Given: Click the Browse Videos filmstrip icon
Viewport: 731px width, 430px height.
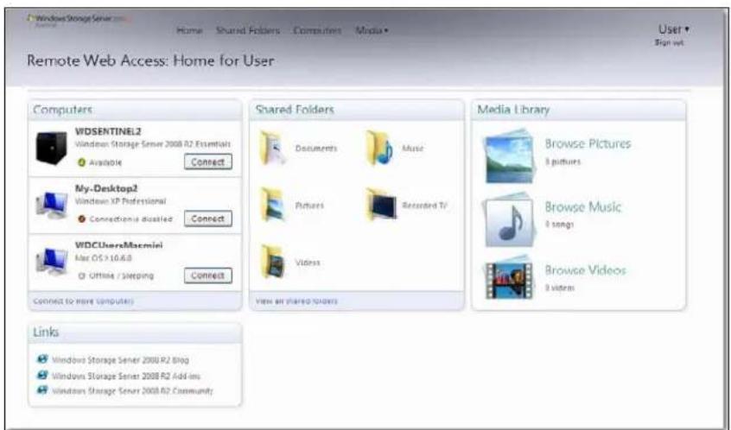Looking at the screenshot, I should (509, 279).
